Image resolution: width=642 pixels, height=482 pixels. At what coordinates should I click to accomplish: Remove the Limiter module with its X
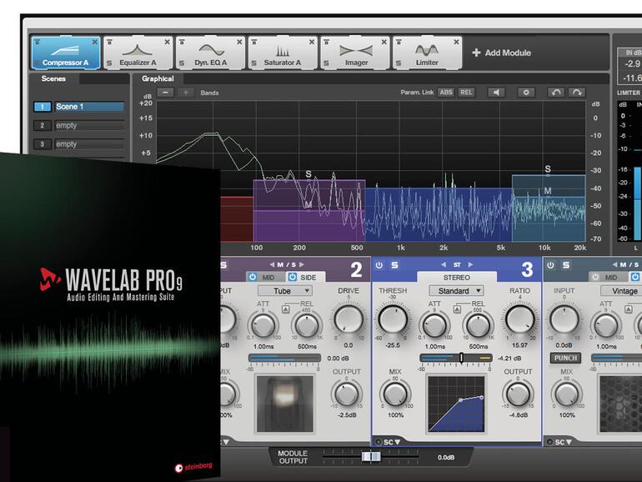(456, 43)
